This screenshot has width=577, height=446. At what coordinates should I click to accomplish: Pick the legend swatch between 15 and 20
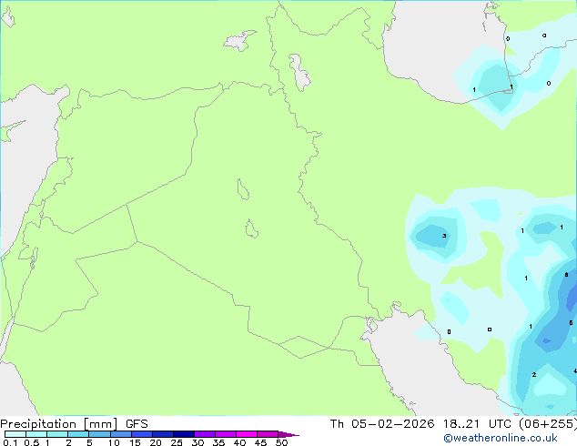click(142, 434)
